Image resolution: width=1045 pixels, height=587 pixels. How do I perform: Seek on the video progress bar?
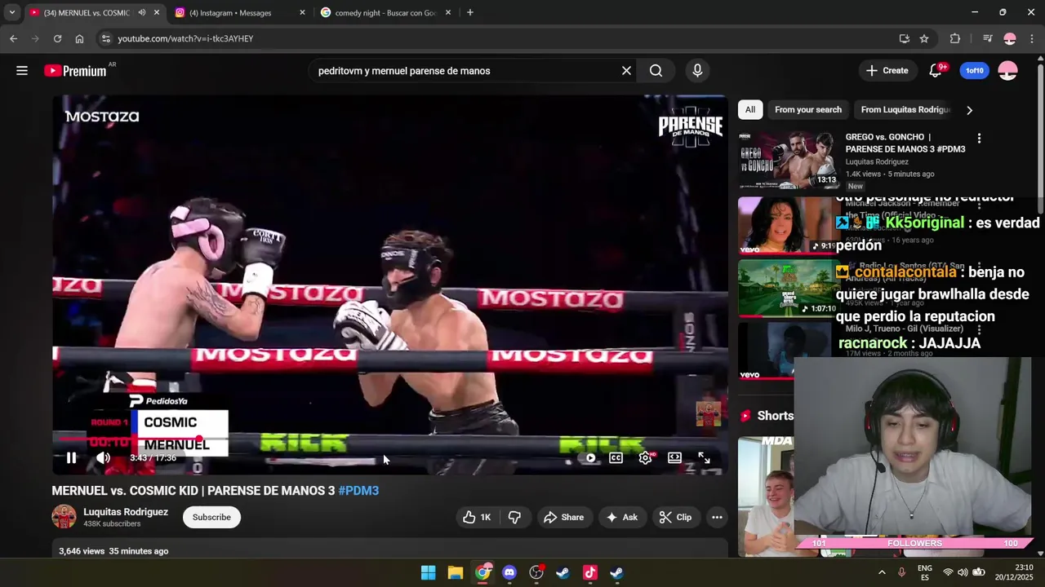(390, 439)
